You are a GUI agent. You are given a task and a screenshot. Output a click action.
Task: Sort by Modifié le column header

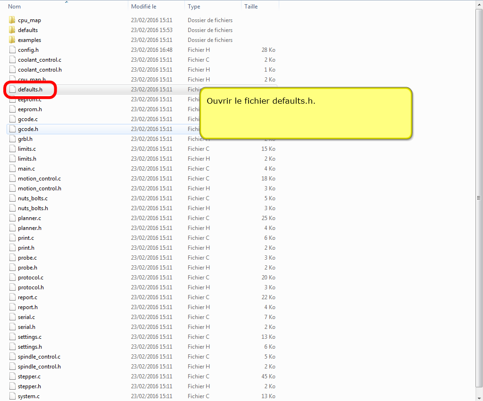tap(144, 7)
